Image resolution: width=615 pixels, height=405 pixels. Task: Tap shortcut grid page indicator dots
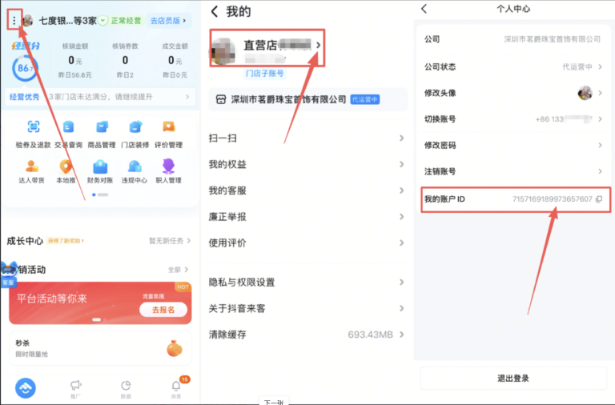[100, 194]
